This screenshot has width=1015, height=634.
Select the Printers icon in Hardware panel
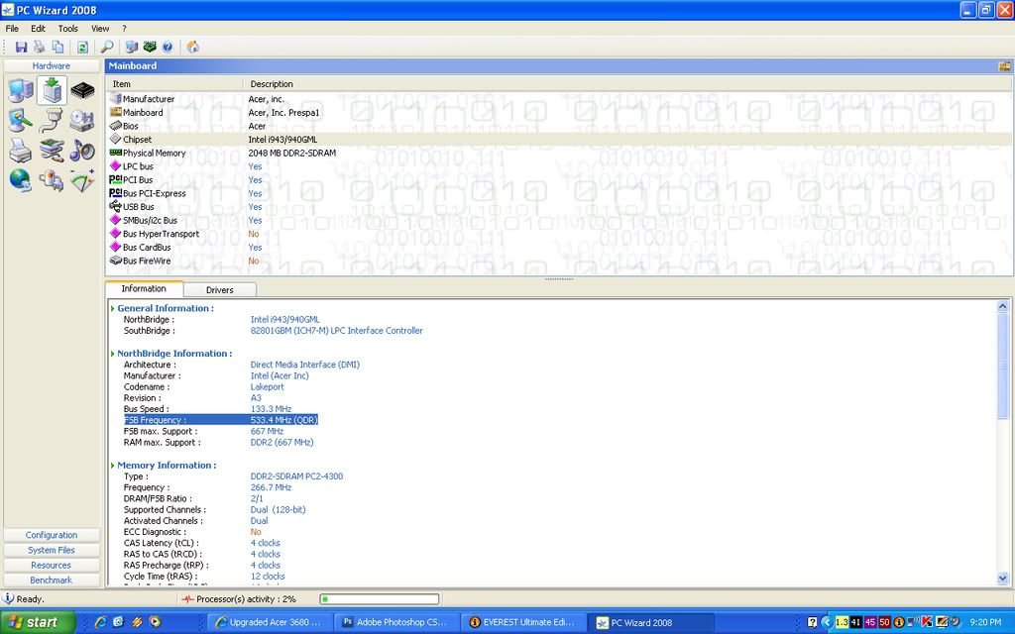(21, 151)
